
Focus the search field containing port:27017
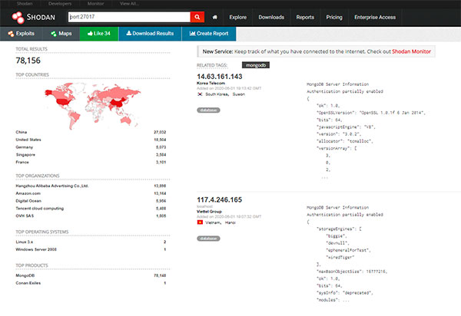coord(129,17)
